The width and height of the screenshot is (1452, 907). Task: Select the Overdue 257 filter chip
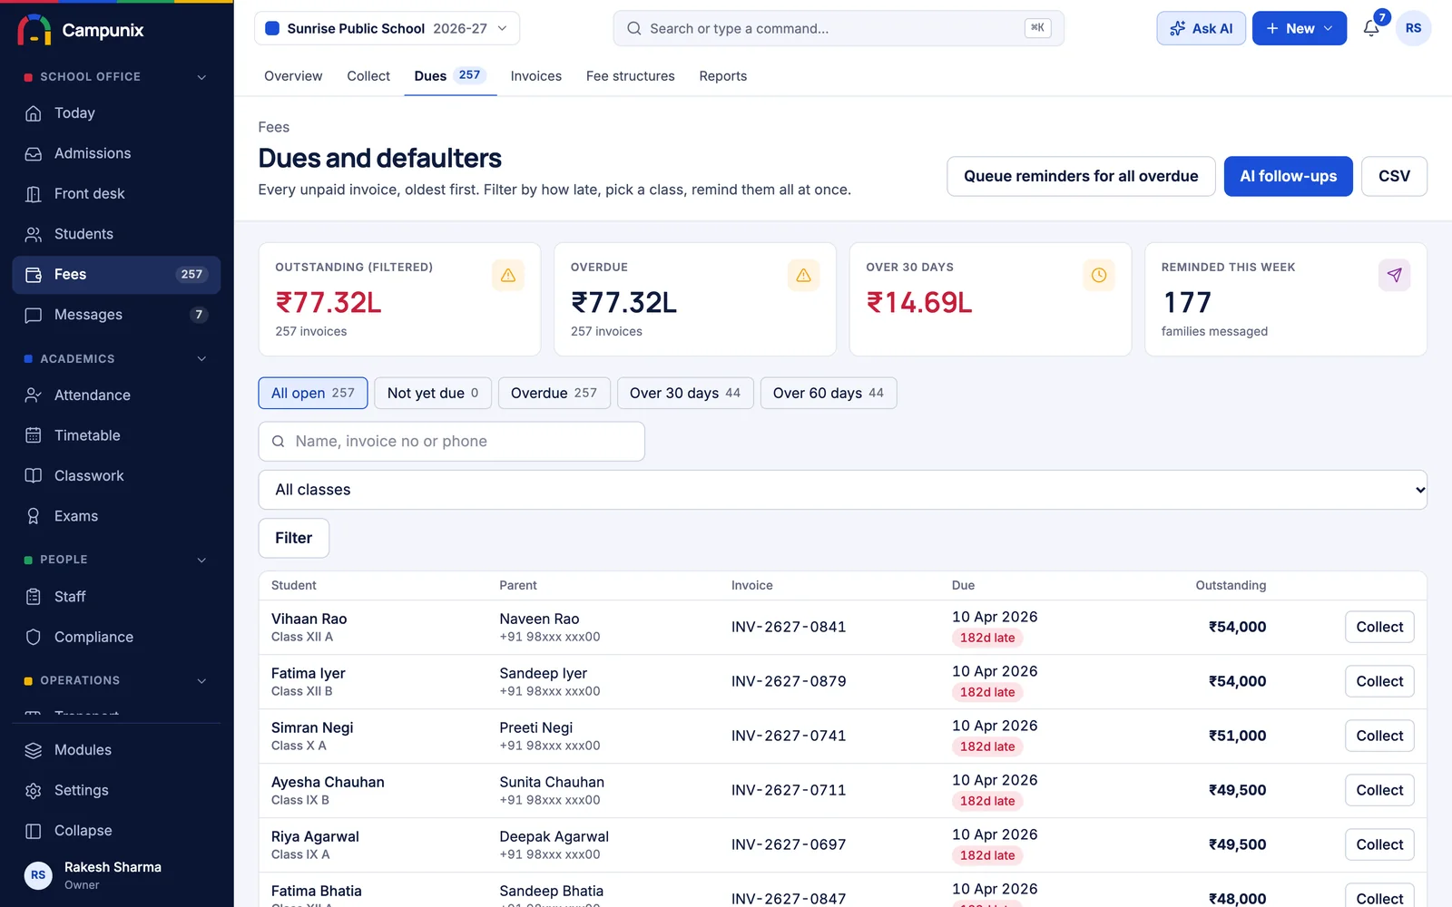554,393
